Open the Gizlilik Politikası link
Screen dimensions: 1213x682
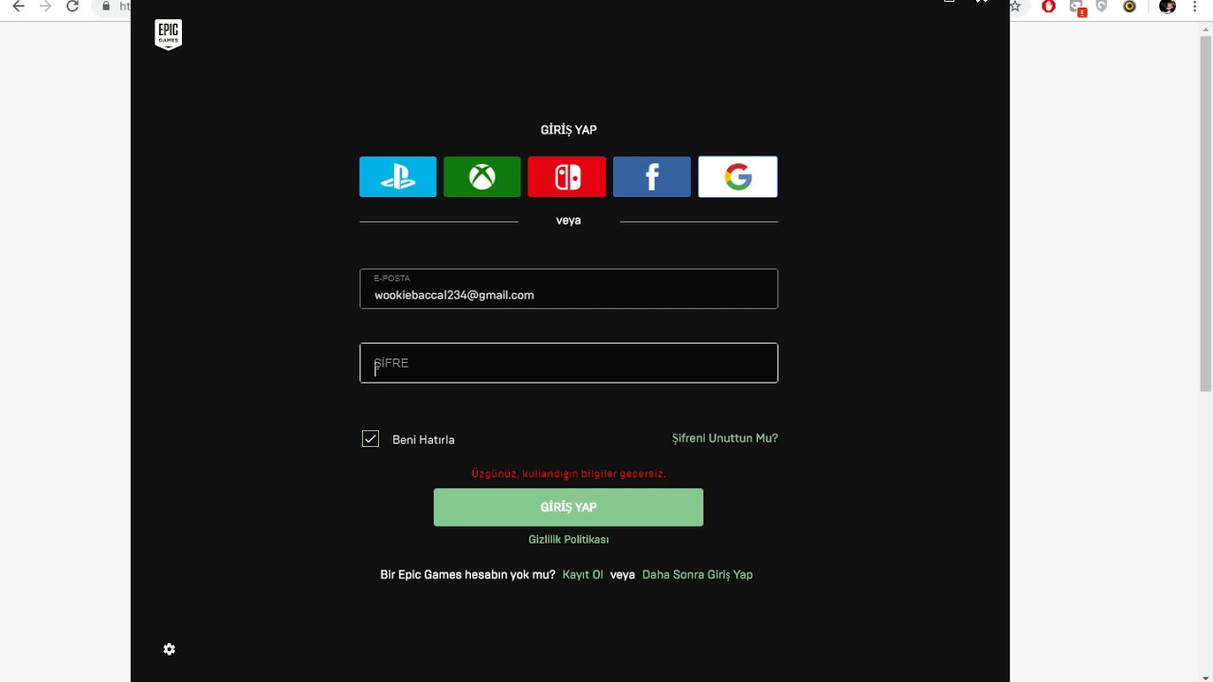[569, 540]
